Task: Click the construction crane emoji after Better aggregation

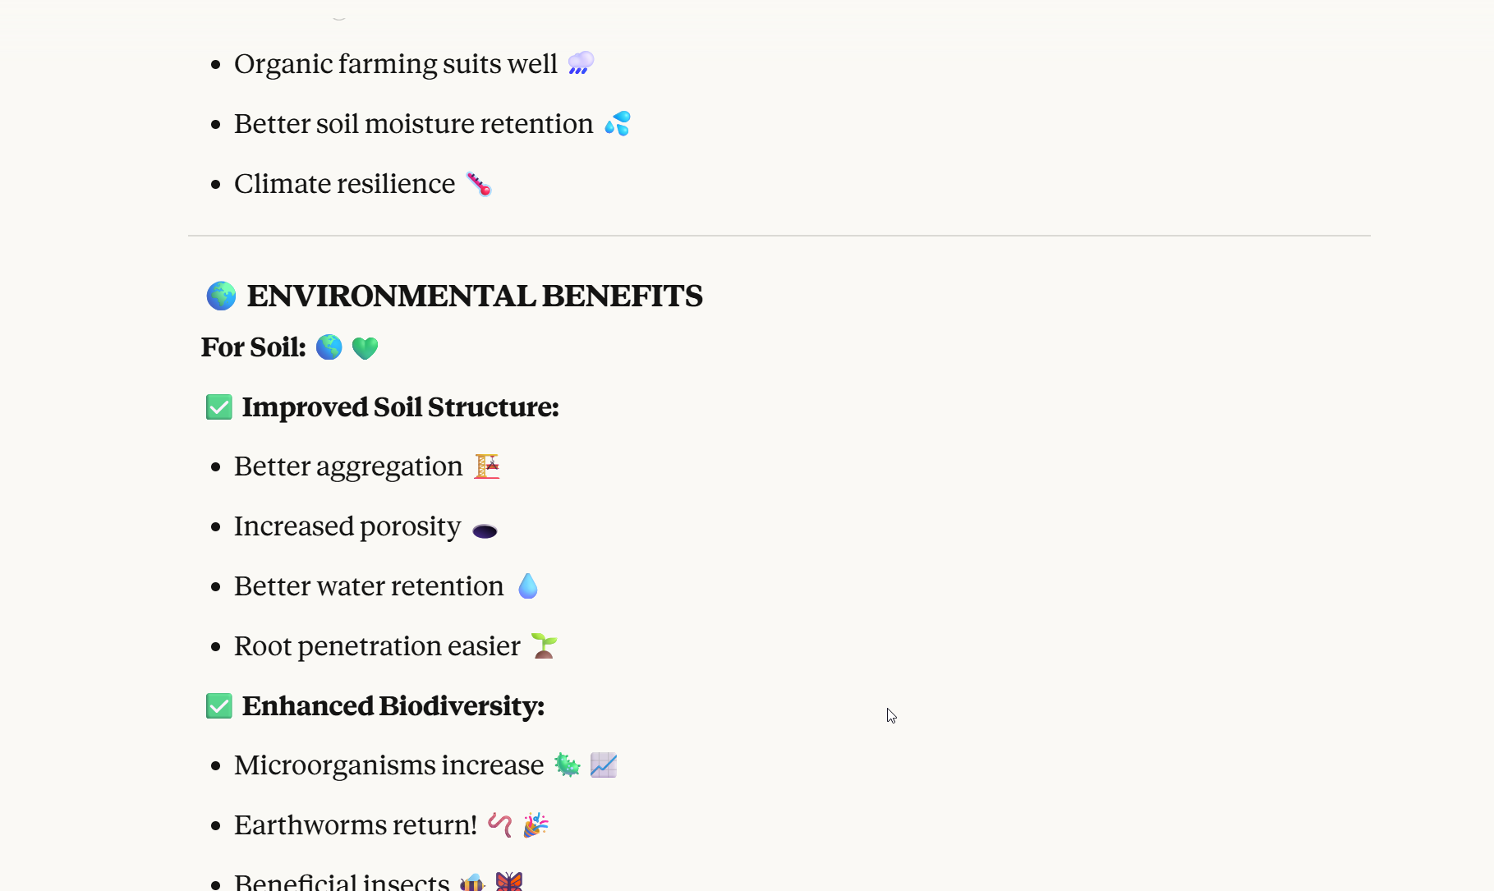Action: 487,466
